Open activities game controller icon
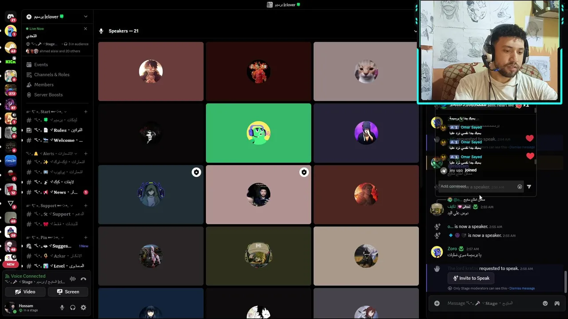 click(557, 303)
